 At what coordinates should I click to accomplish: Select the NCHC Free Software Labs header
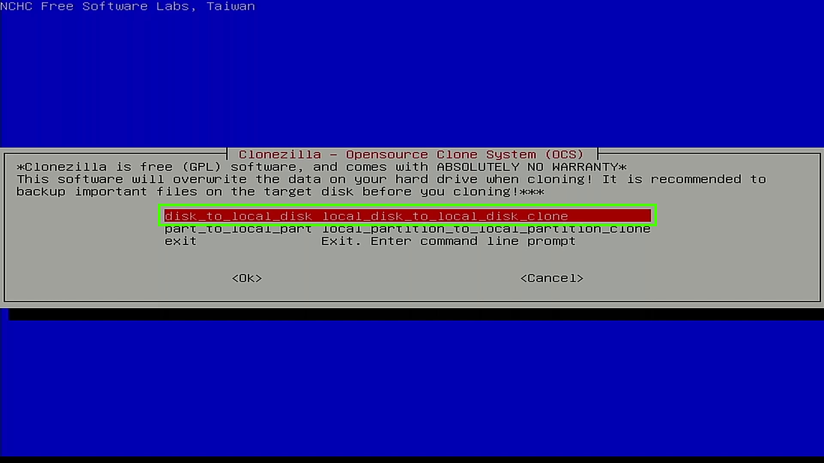[127, 7]
